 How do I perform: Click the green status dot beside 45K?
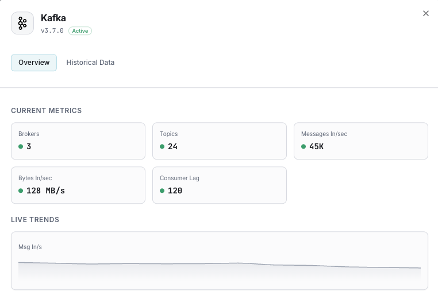(303, 146)
